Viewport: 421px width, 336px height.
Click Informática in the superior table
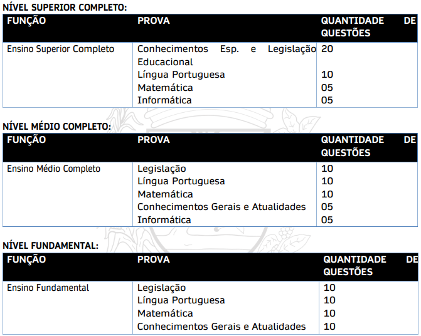[164, 100]
